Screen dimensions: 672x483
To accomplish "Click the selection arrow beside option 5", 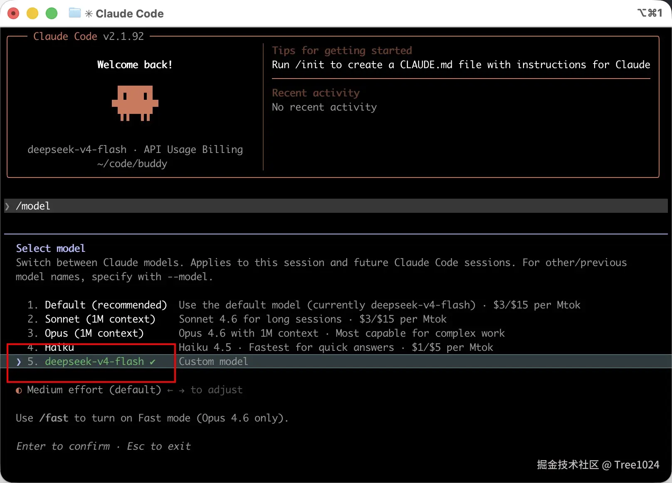I will (x=19, y=362).
